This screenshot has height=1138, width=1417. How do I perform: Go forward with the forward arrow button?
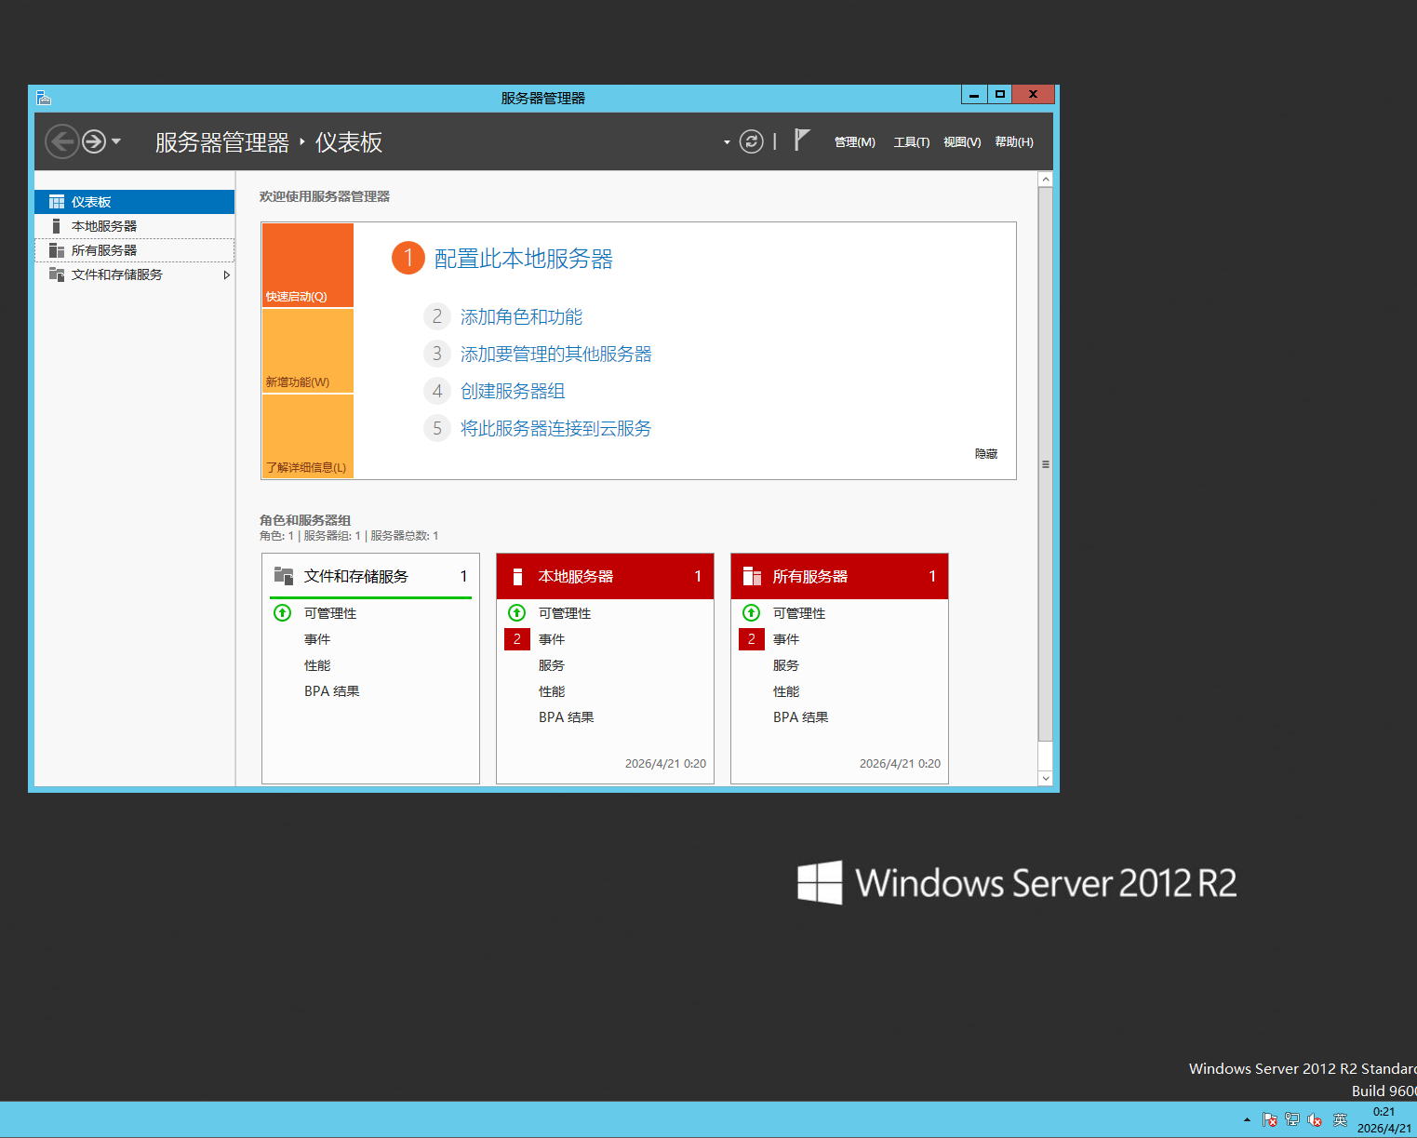pos(94,141)
